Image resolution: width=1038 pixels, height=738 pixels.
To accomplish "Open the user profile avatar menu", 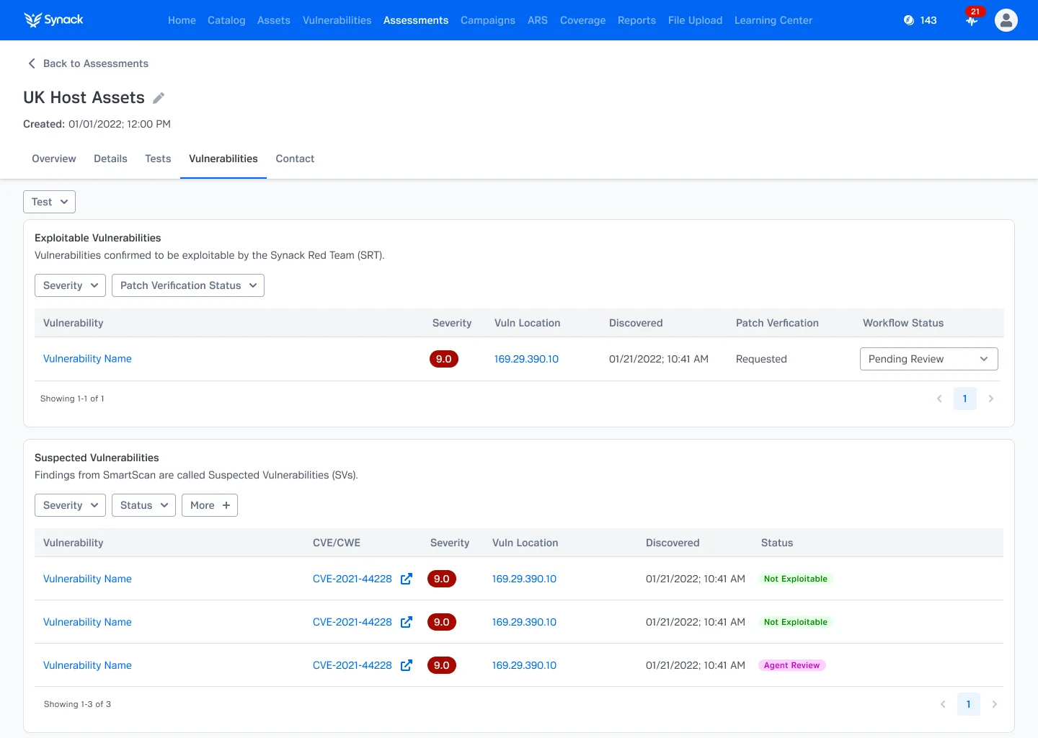I will pos(1006,20).
